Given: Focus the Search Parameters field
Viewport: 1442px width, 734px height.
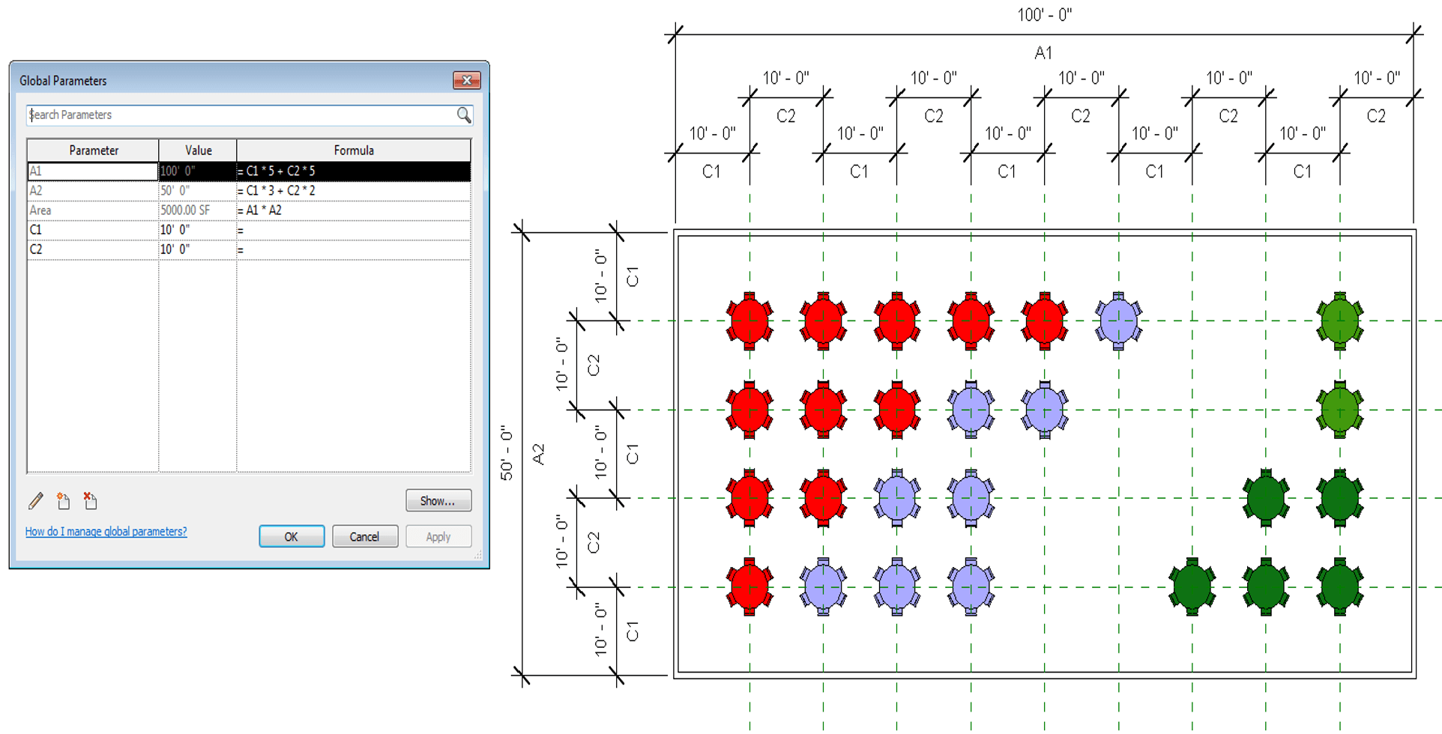Looking at the screenshot, I should pyautogui.click(x=240, y=115).
